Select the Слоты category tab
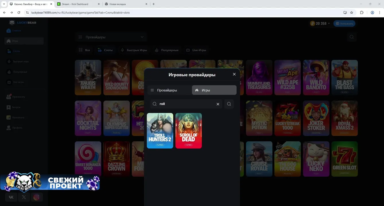This screenshot has width=384, height=206. [105, 50]
